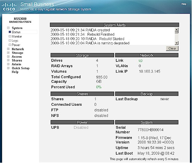
Task: Click the Link IP 10.168.3.145
Action: tap(149, 72)
